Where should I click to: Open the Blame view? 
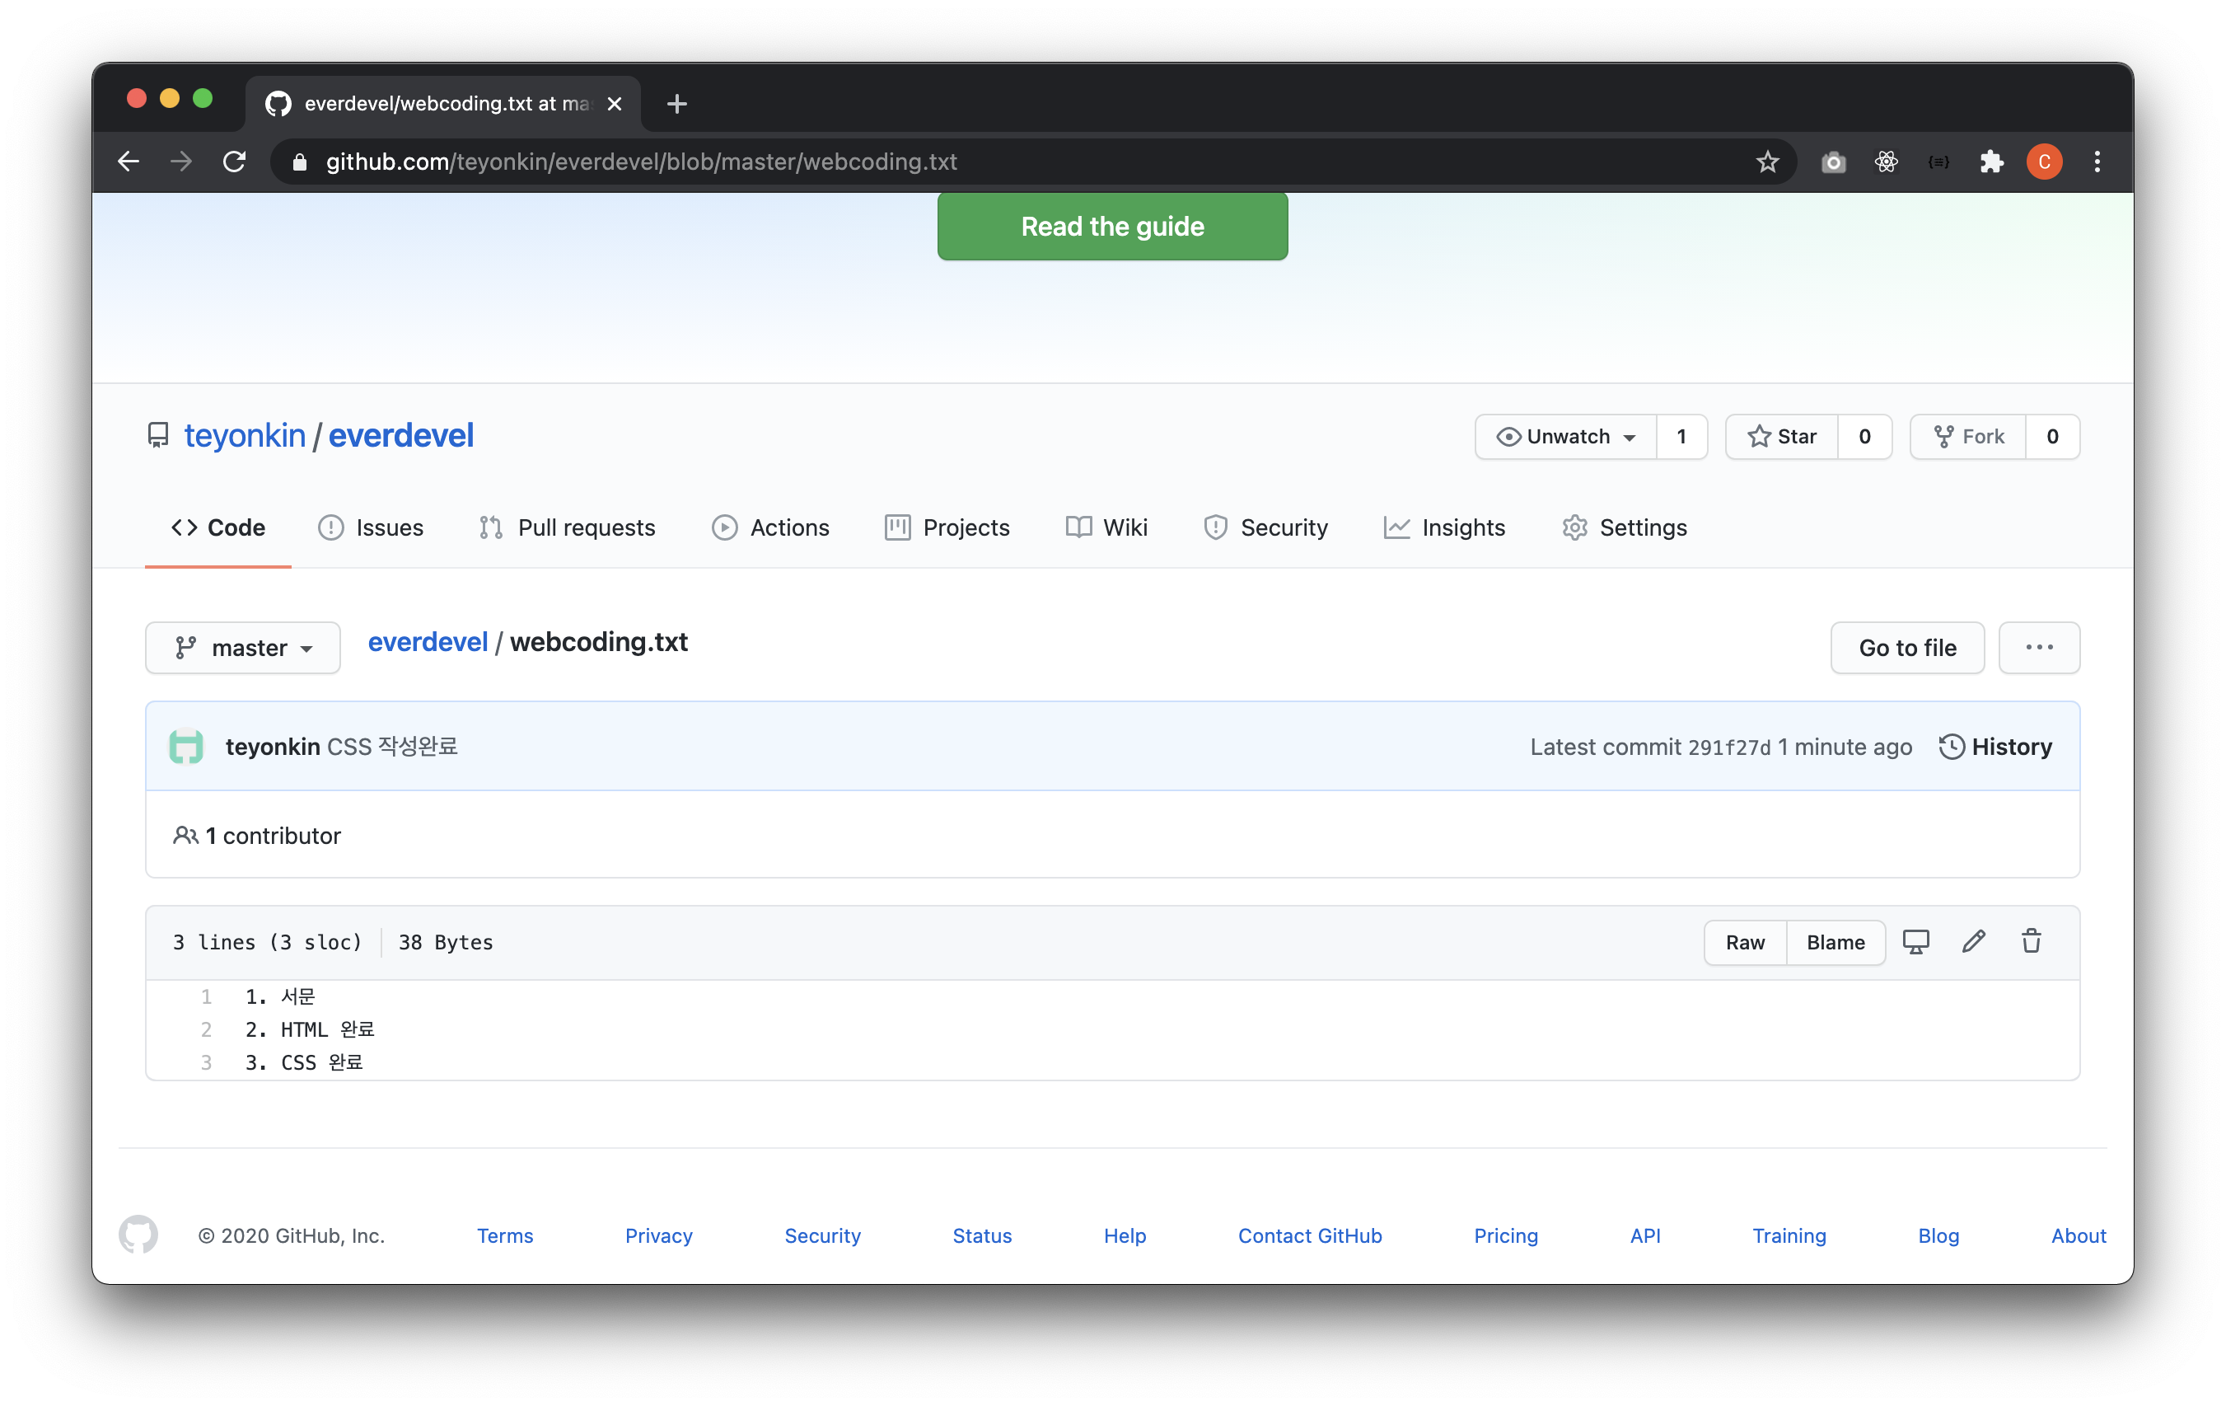point(1836,943)
